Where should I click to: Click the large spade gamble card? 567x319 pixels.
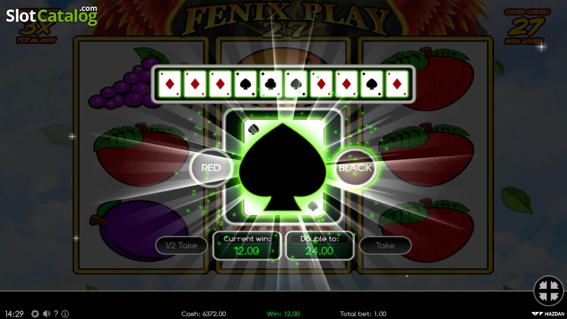[283, 167]
